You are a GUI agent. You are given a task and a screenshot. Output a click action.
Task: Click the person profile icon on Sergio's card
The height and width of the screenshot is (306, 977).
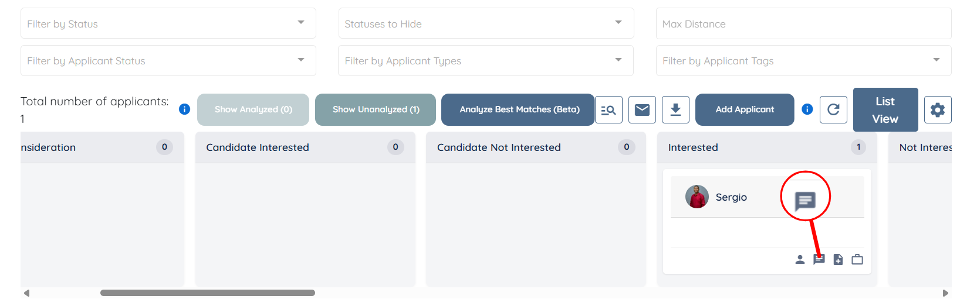point(799,259)
